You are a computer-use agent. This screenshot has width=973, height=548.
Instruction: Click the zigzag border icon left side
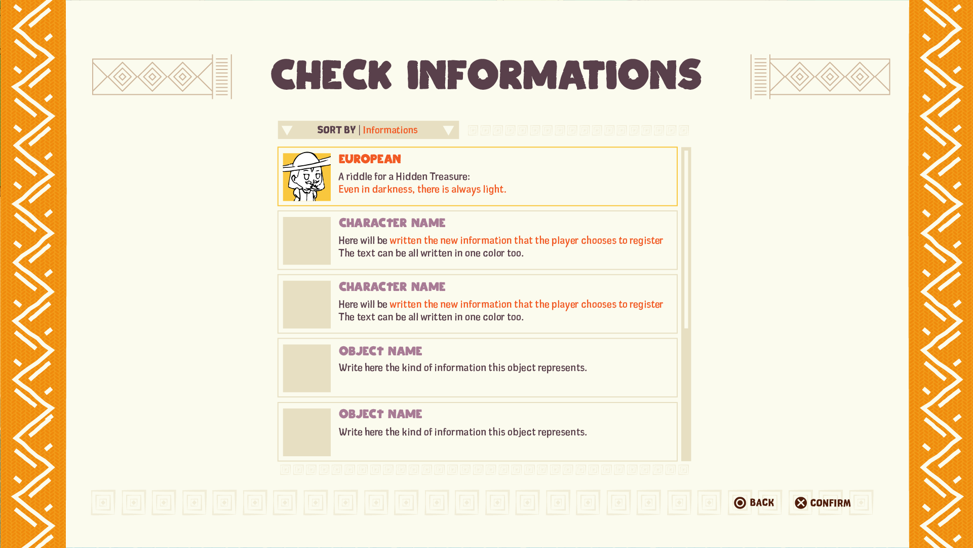pos(37,274)
